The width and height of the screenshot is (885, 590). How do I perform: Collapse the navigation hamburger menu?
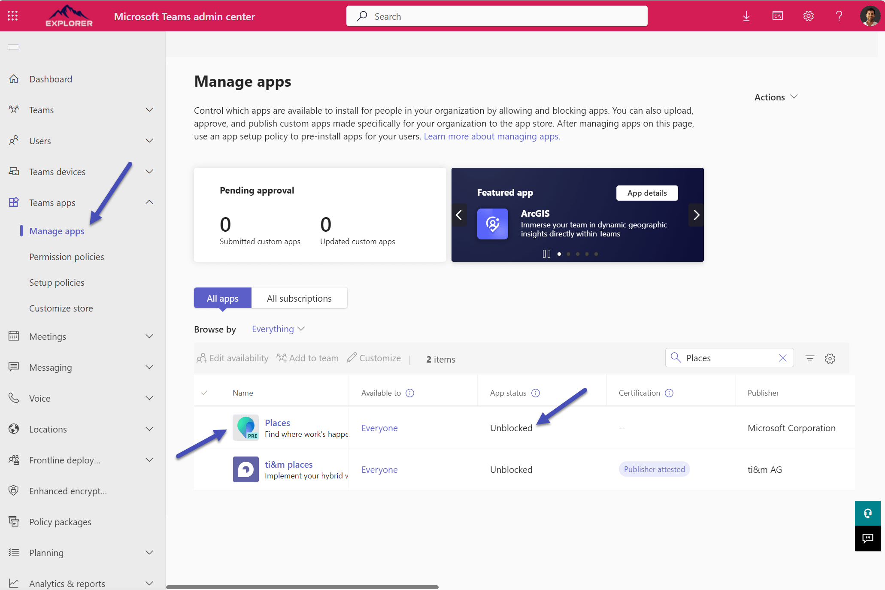tap(13, 47)
